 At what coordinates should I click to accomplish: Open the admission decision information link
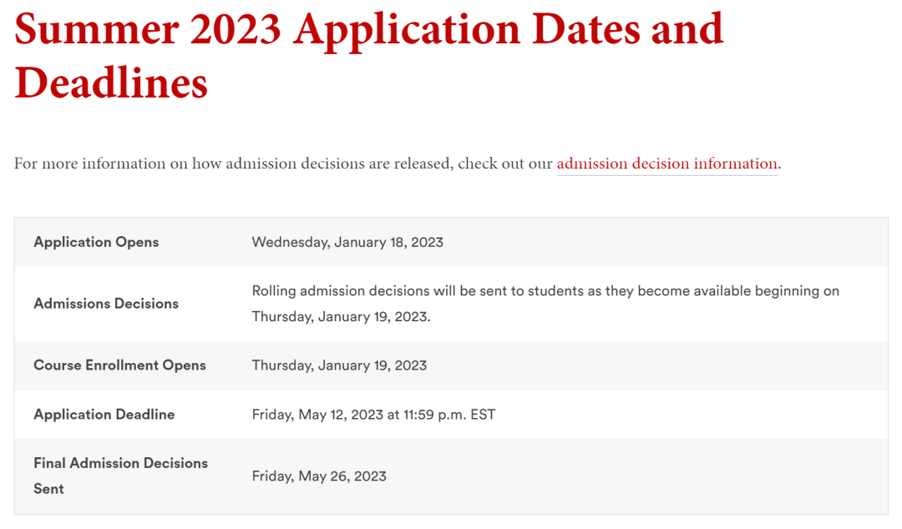[x=666, y=164]
